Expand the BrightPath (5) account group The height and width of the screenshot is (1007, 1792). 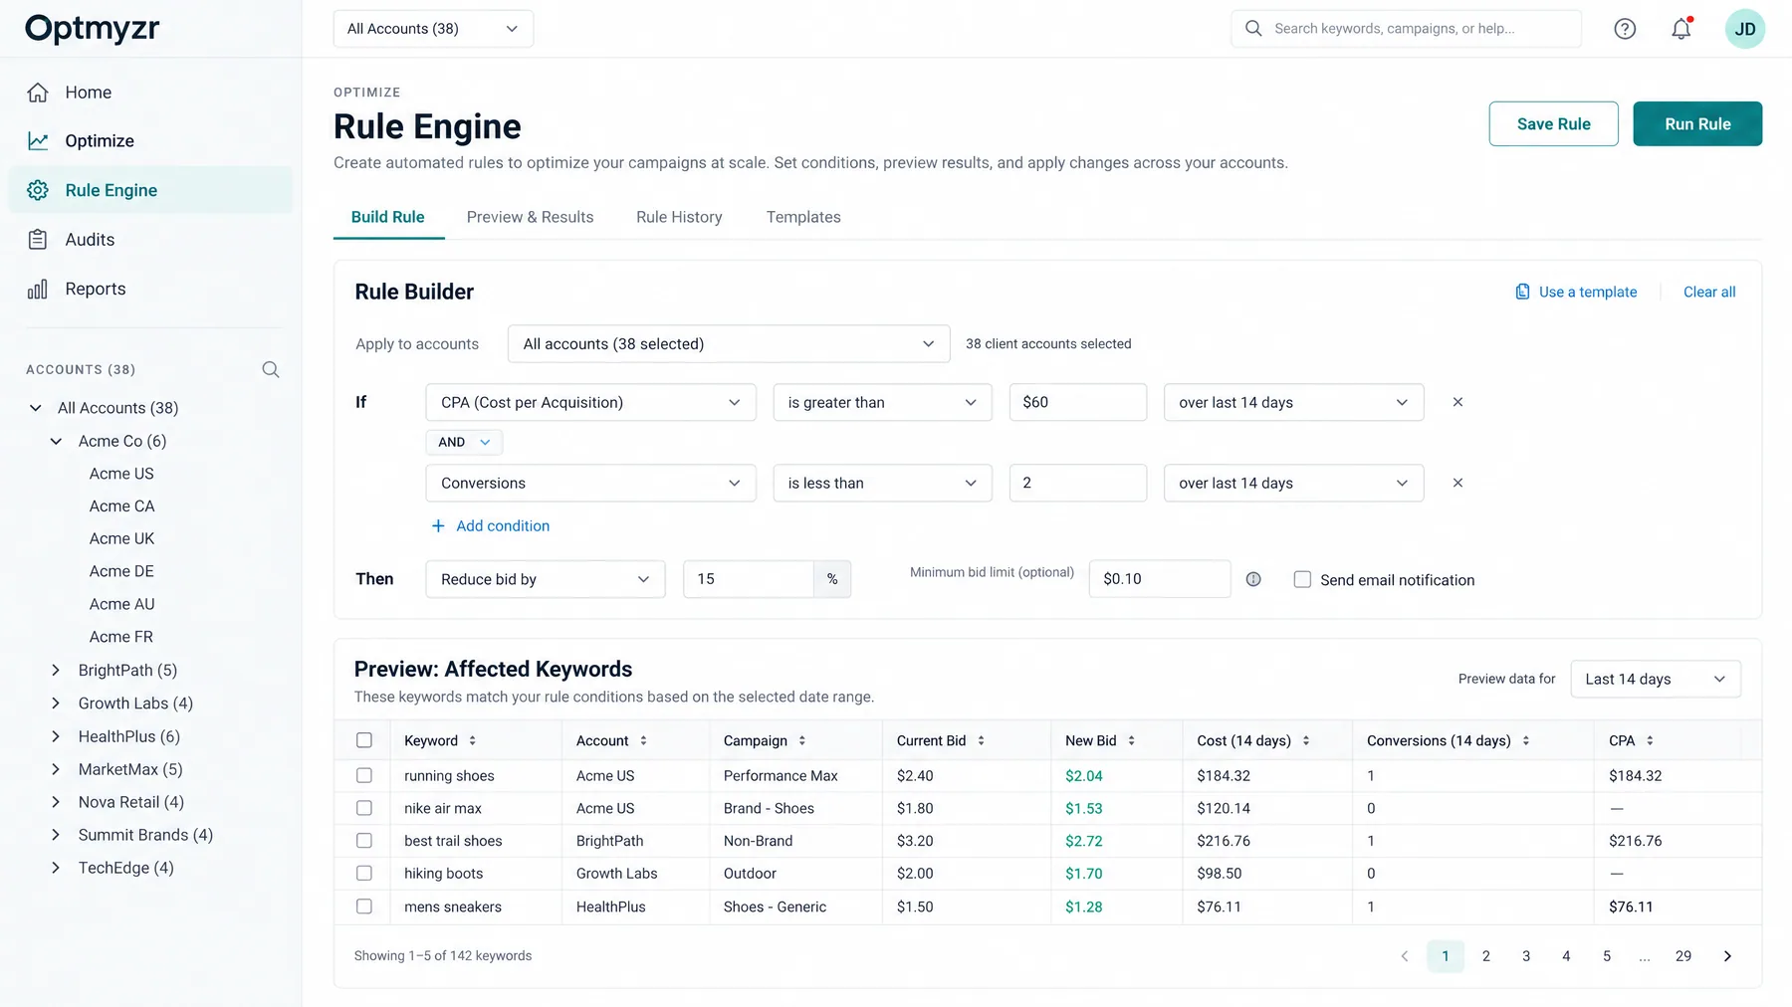coord(56,671)
